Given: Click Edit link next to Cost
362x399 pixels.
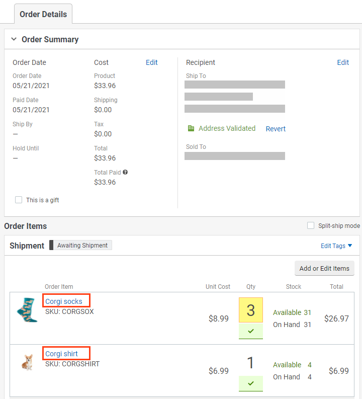Looking at the screenshot, I should [x=151, y=62].
